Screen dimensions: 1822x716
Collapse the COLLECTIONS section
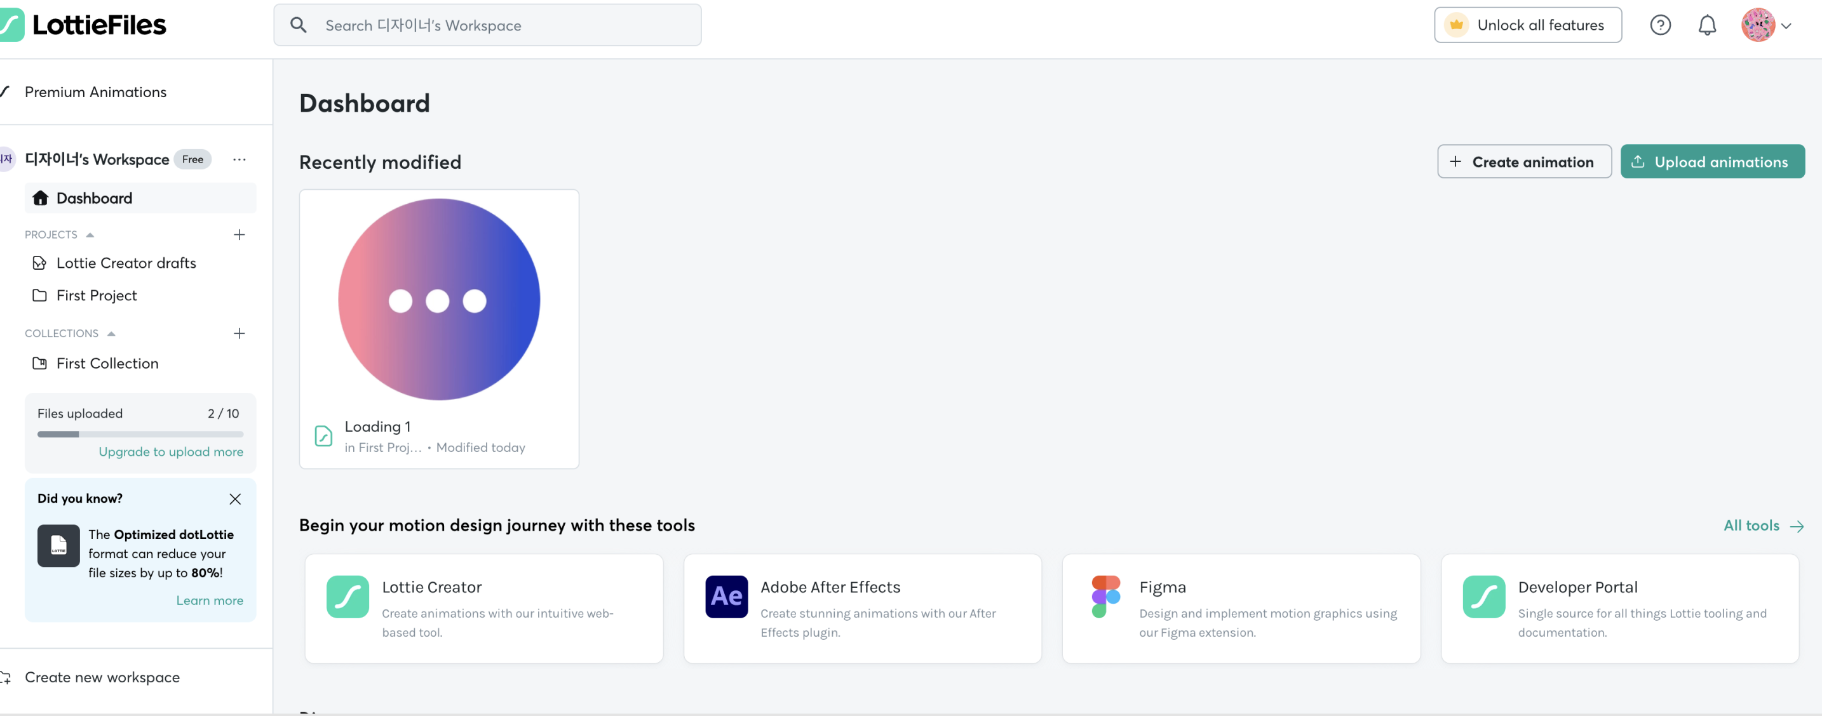111,334
